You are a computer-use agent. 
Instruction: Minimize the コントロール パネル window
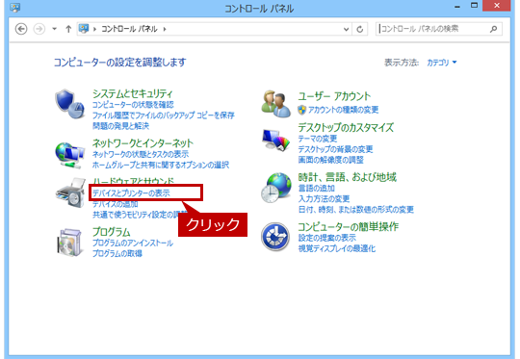point(457,6)
